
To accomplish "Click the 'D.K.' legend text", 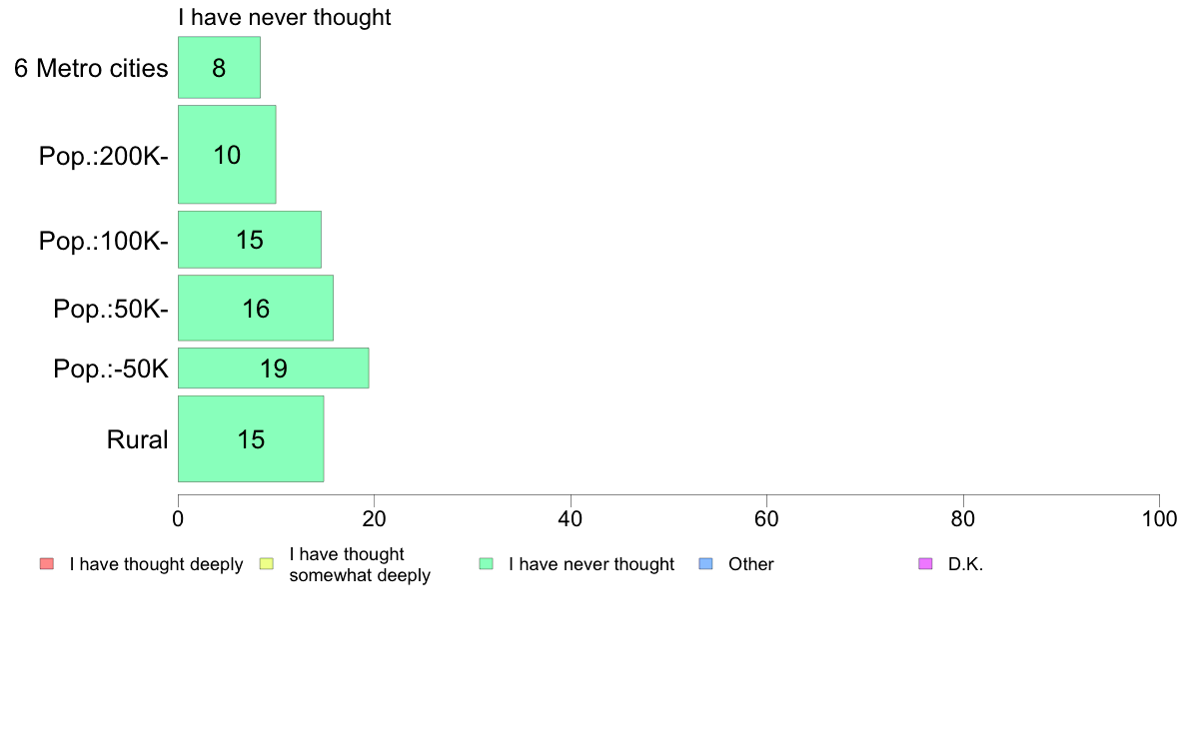I will point(965,564).
